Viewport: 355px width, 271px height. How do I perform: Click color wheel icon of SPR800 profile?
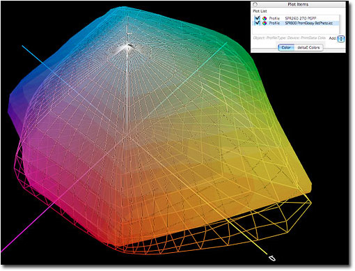[265, 23]
